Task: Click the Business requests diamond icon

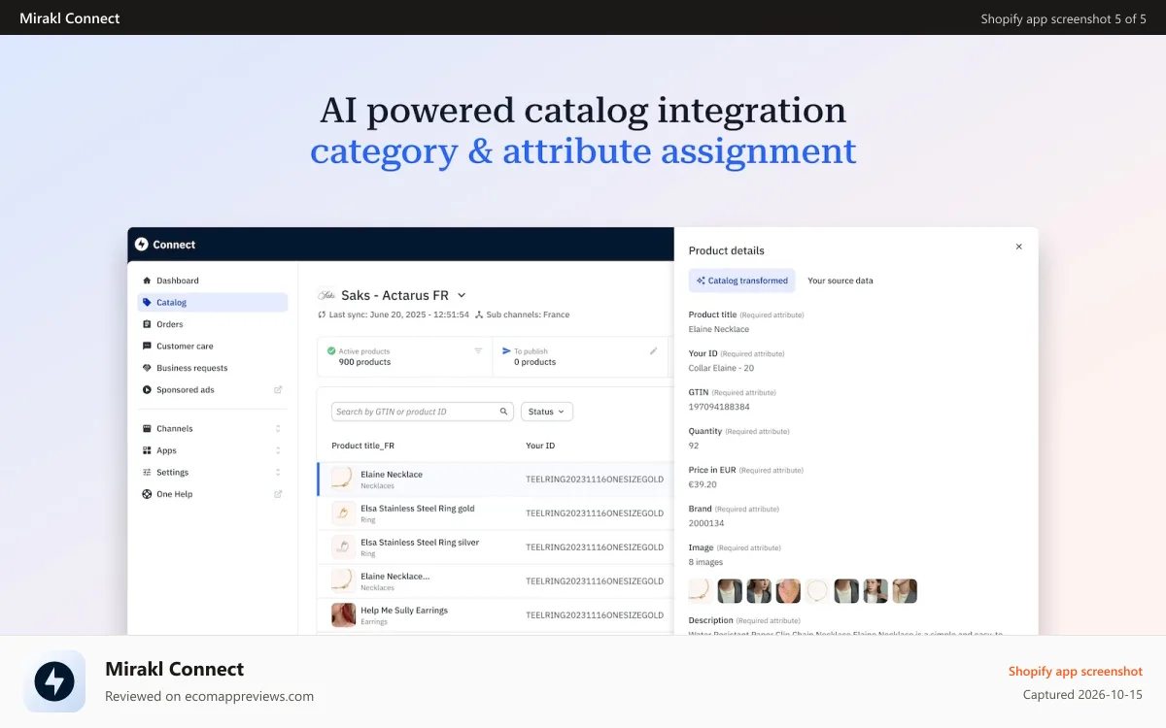Action: pyautogui.click(x=147, y=368)
